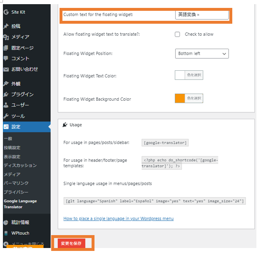The image size is (261, 253).
Task: Enable the 'Check to allow' checkbox
Action: (178, 34)
